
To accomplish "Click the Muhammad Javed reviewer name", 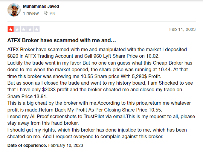I will (41, 6).
